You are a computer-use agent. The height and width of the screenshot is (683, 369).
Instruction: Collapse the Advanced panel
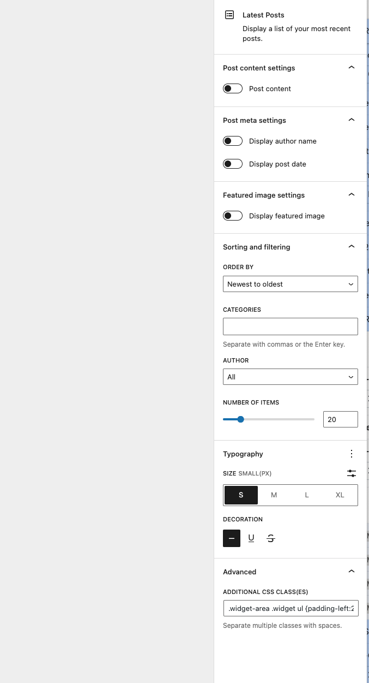[x=352, y=572]
